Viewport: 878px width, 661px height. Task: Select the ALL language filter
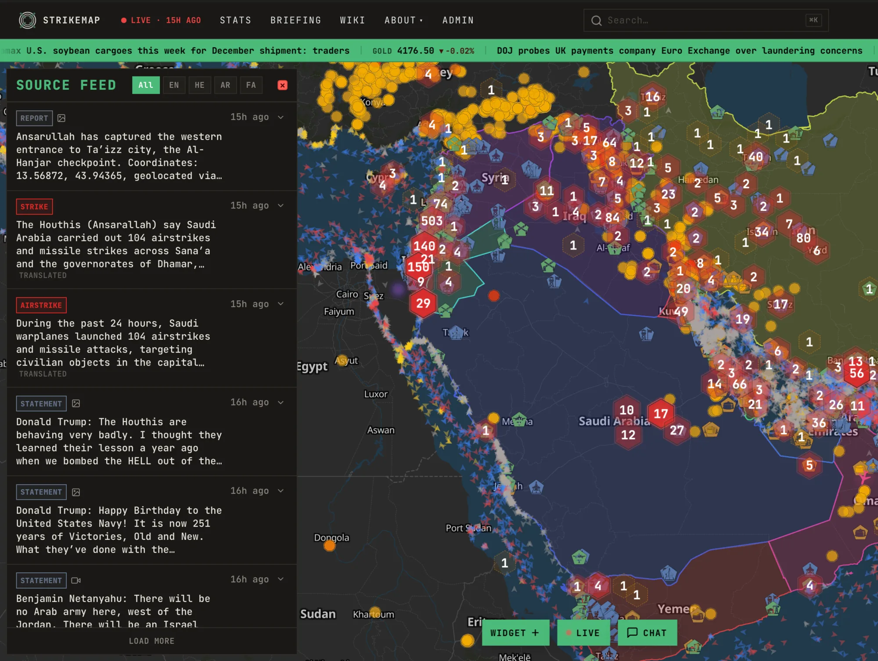pos(146,85)
